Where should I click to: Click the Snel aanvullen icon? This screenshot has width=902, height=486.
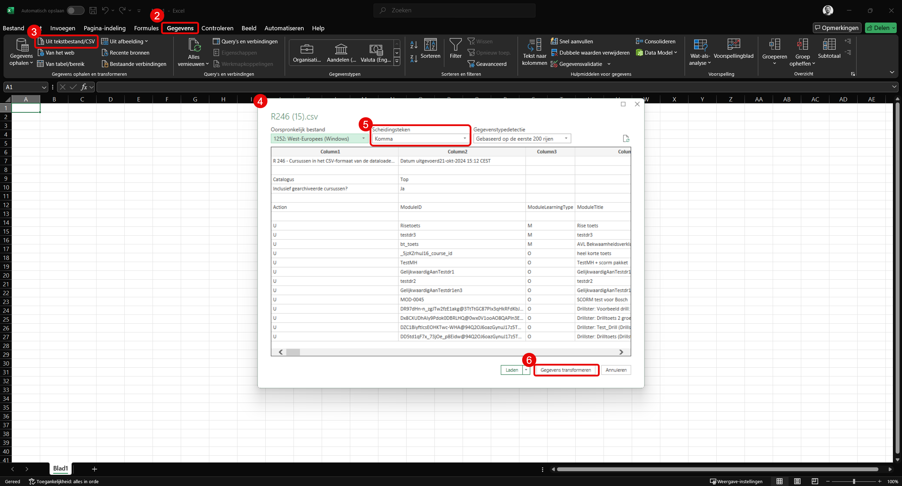click(x=554, y=42)
